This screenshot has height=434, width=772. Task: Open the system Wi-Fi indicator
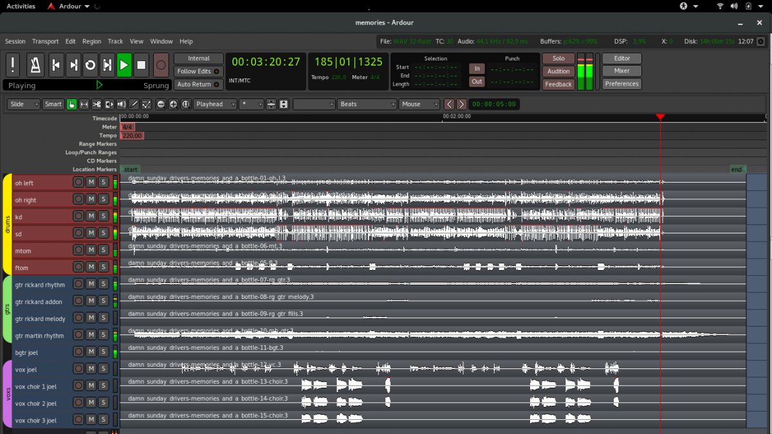[720, 6]
